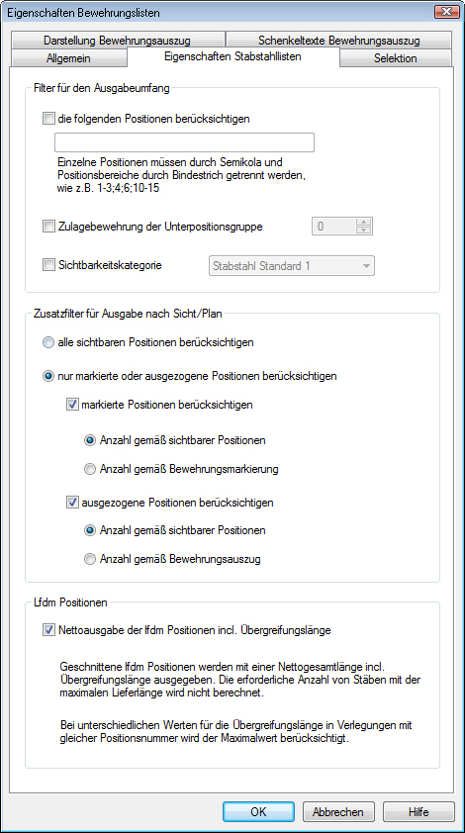Switch to Schenkeltexte Bewehrungsauszug tab
Screen dimensions: 465x833
tap(339, 41)
